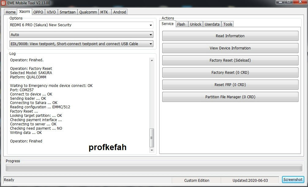Click the log scrollbar down arrow
This screenshot has height=187, width=308.
pyautogui.click(x=152, y=150)
